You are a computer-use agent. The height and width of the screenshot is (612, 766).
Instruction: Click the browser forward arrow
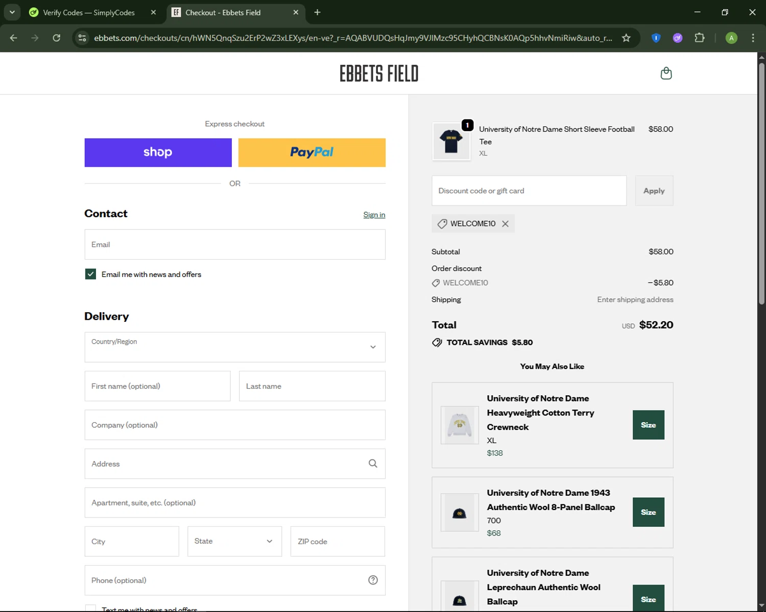click(x=35, y=38)
